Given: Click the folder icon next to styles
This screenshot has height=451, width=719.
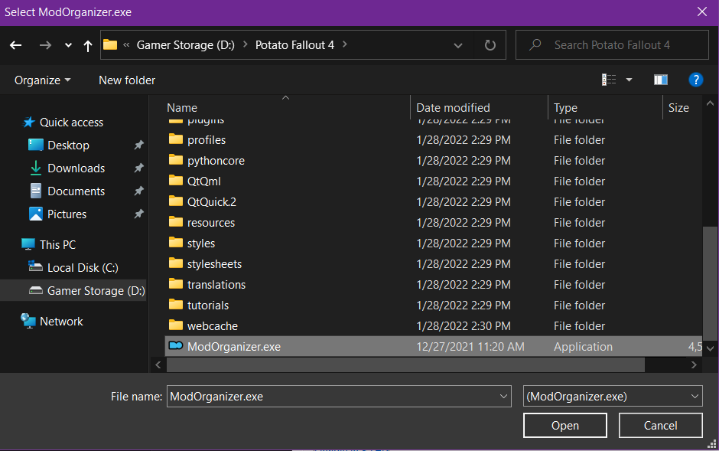Looking at the screenshot, I should pos(176,242).
